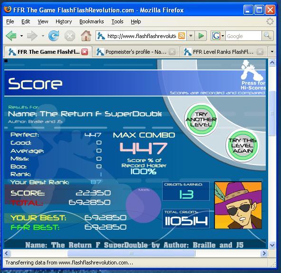Click the vertical scrollbar thumb
Viewport: 281px width, 273px height.
pos(272,113)
